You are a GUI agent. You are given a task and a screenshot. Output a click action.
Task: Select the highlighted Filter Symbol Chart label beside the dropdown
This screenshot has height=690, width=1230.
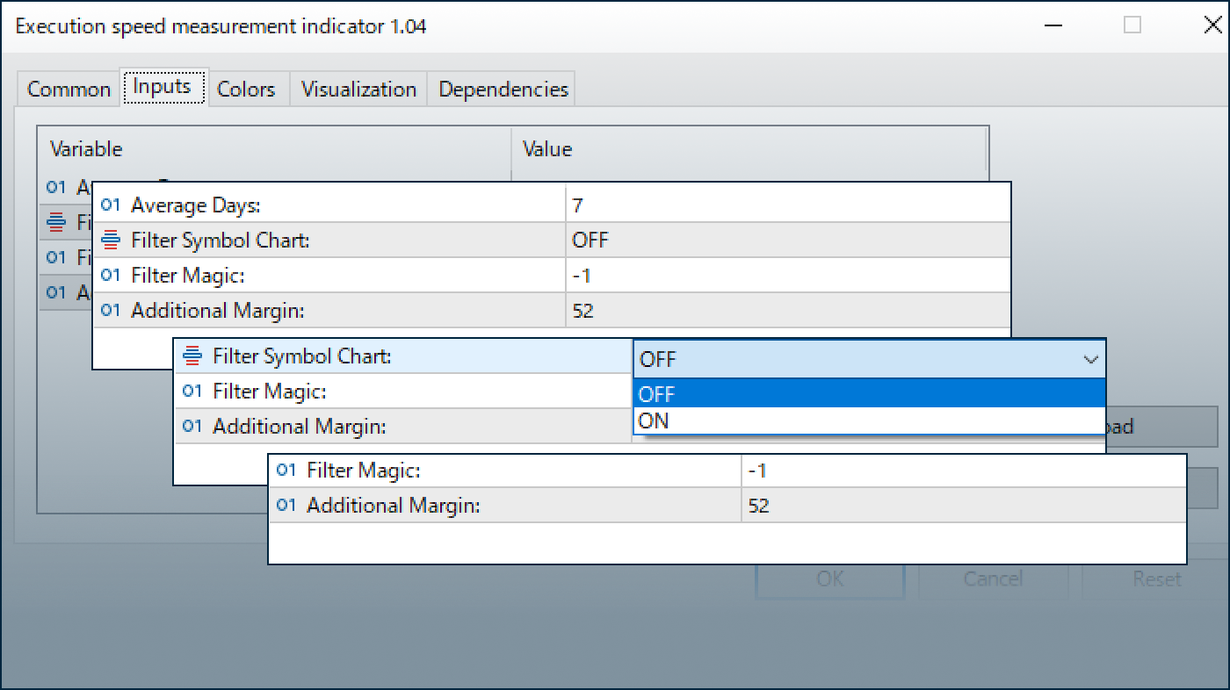(302, 356)
